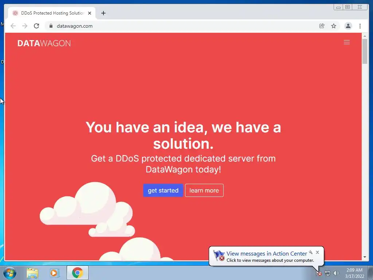Restore down the Chrome window
Screen dimensions: 373x280
348,7
